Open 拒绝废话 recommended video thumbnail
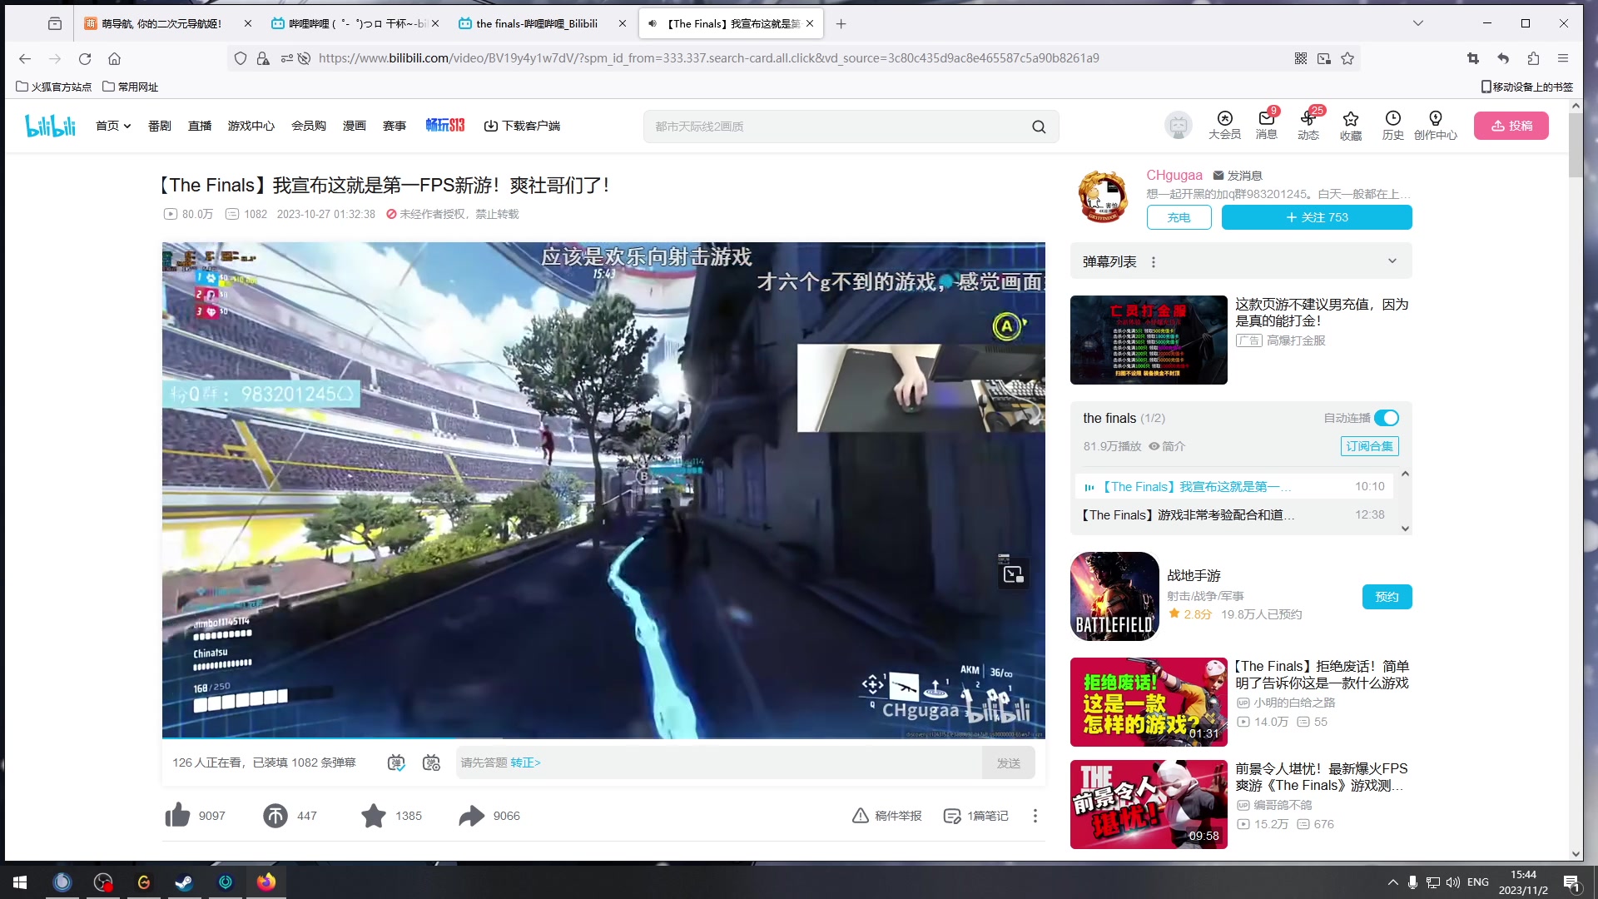Viewport: 1598px width, 899px height. pos(1149,702)
